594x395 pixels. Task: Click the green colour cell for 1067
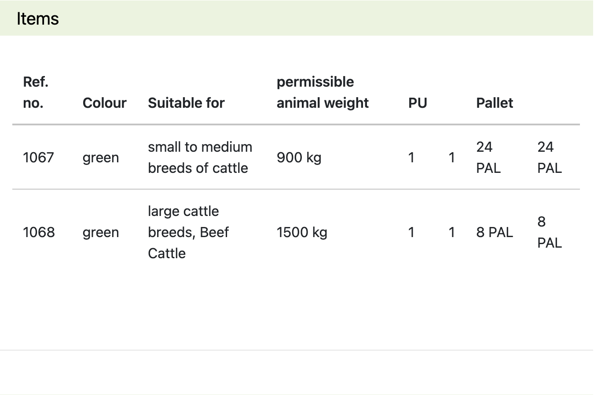pyautogui.click(x=101, y=157)
